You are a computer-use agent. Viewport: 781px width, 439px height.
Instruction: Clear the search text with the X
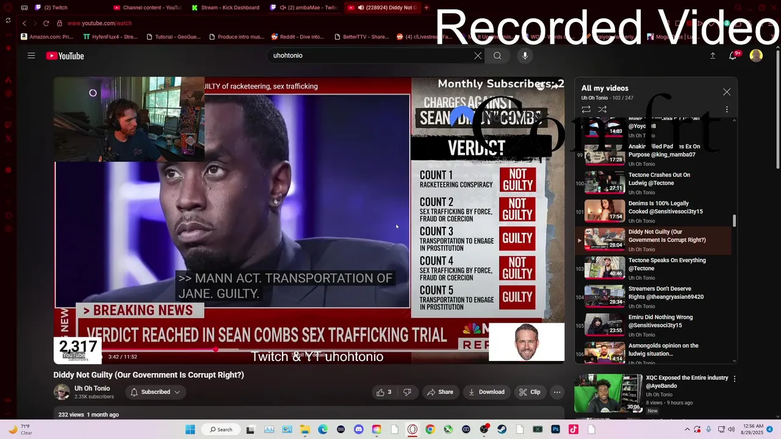click(x=478, y=55)
